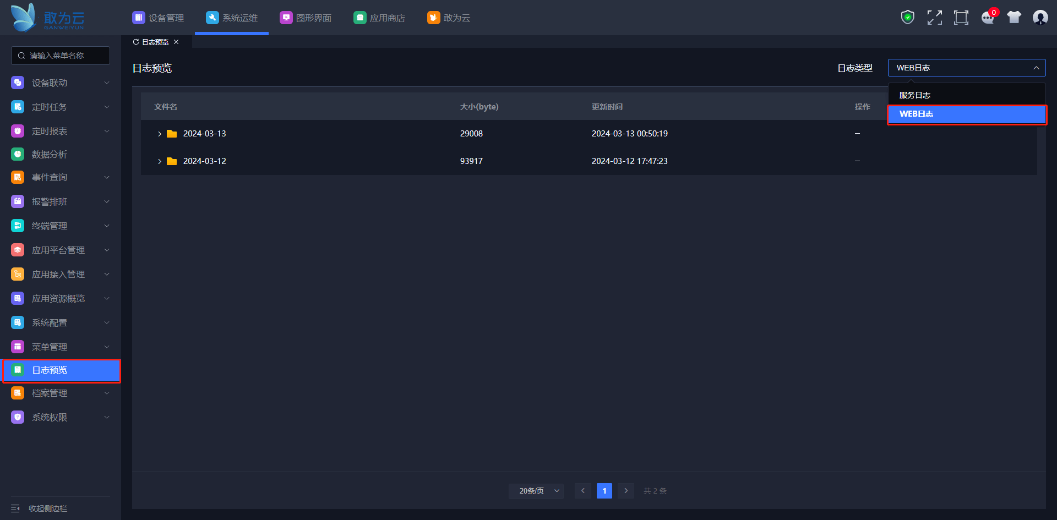Click the folder icon for 2024-03-13
This screenshot has width=1057, height=520.
click(x=172, y=134)
